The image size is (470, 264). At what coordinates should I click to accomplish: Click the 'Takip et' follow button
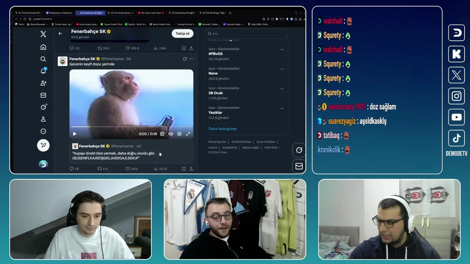click(182, 33)
